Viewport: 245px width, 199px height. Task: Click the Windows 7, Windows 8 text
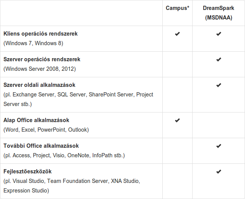[x=33, y=43]
